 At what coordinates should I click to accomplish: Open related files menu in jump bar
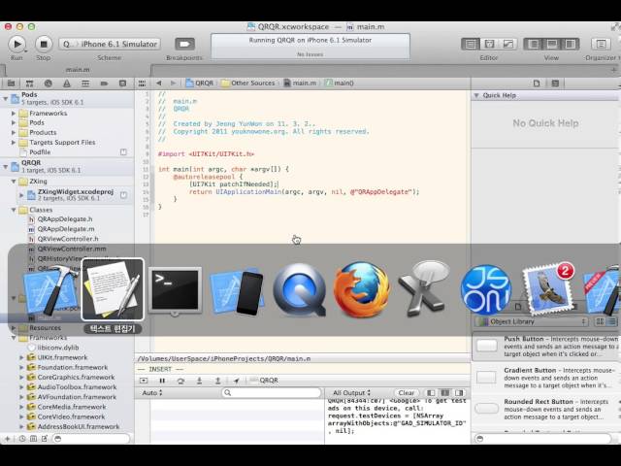click(x=142, y=83)
